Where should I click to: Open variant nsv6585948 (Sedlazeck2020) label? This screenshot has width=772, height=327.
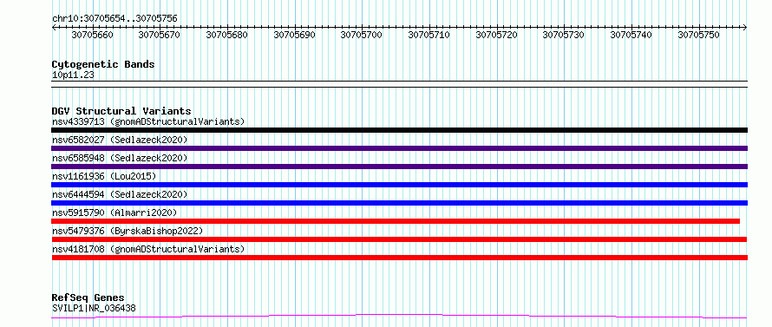120,158
